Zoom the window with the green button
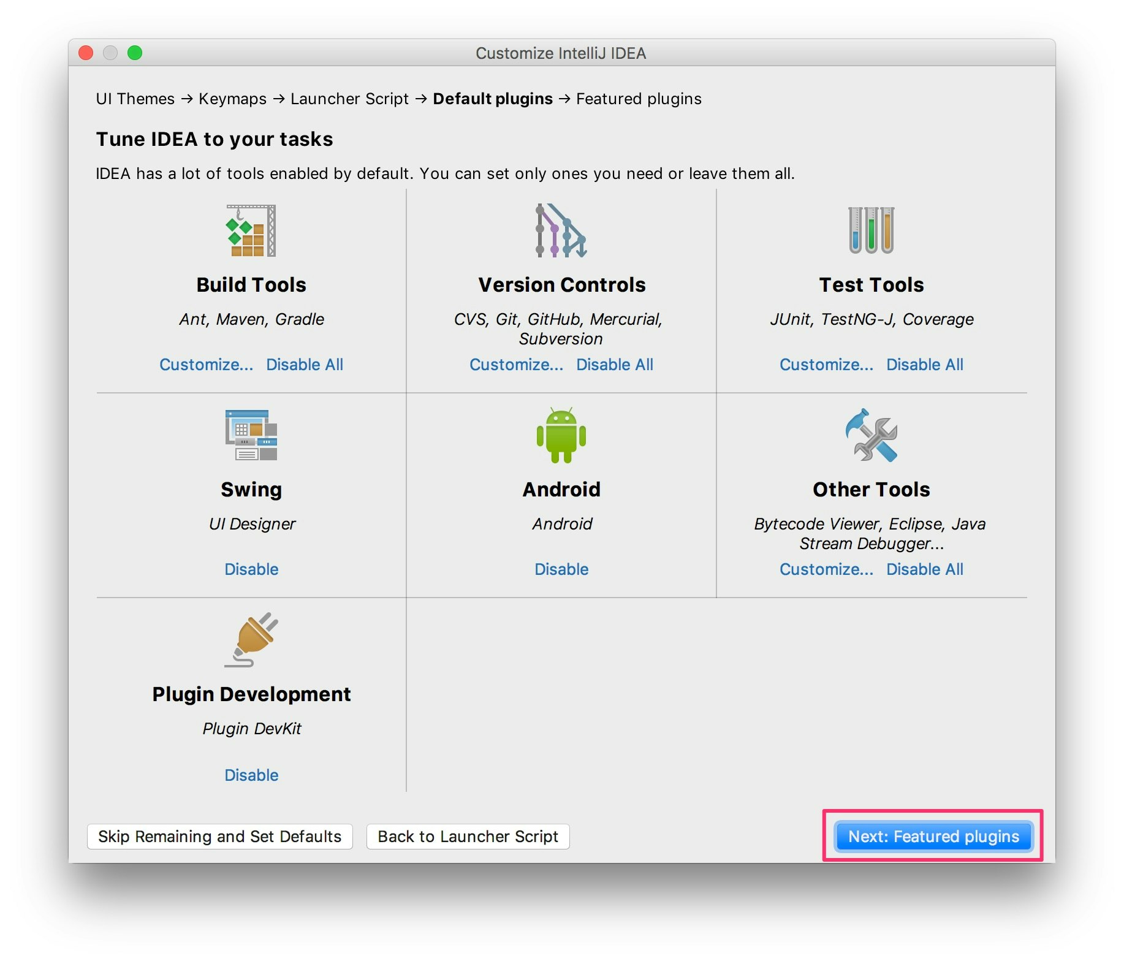 [135, 53]
